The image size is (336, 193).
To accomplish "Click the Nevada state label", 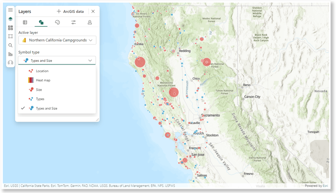I will tap(321, 91).
